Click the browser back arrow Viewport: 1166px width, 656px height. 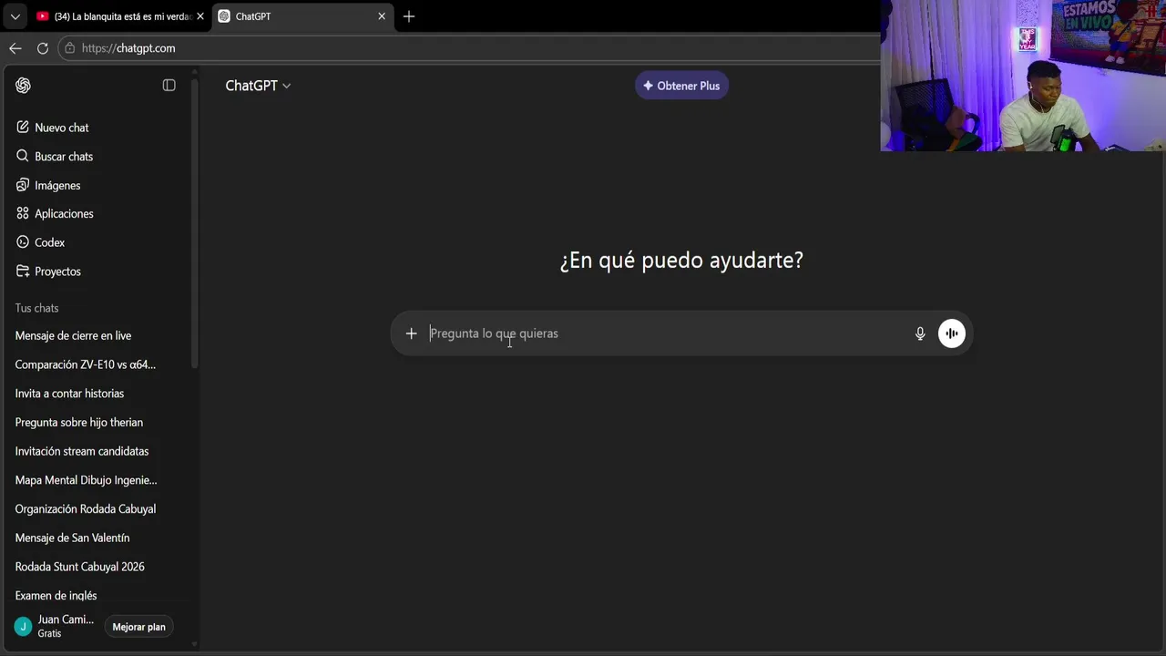click(x=15, y=48)
